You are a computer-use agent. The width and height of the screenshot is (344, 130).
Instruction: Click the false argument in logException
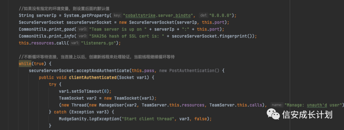click(200, 119)
